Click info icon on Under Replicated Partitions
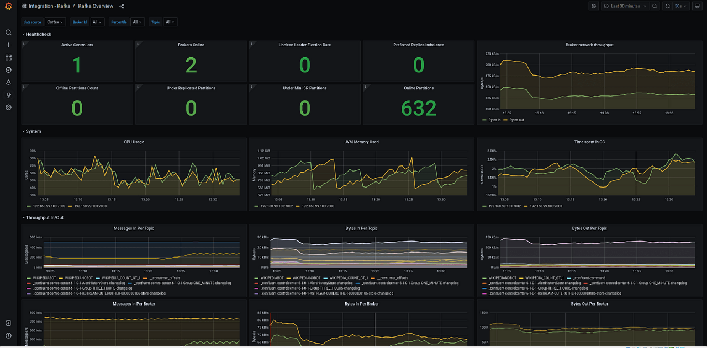707x348 pixels. tap(138, 86)
